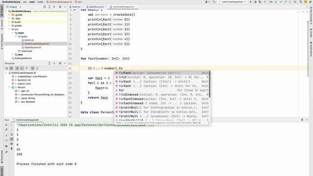Toggle sort by visibility in Structure toolbar
313x176 pixels.
(6, 68)
